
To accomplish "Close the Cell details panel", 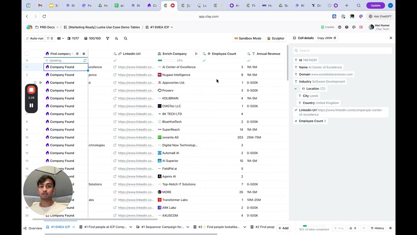I will [x=391, y=38].
